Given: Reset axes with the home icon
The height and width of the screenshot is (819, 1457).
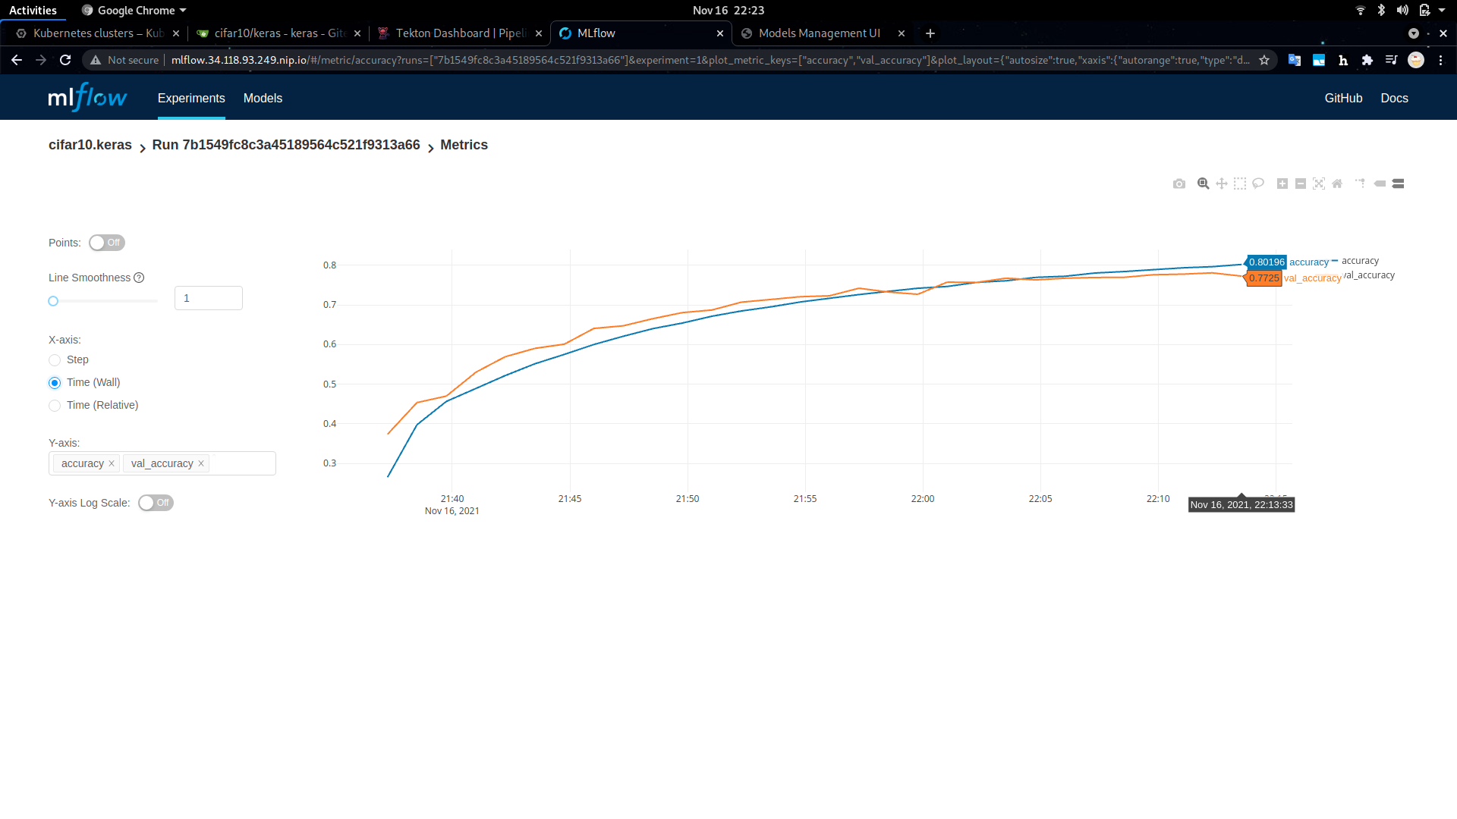Looking at the screenshot, I should (1338, 184).
